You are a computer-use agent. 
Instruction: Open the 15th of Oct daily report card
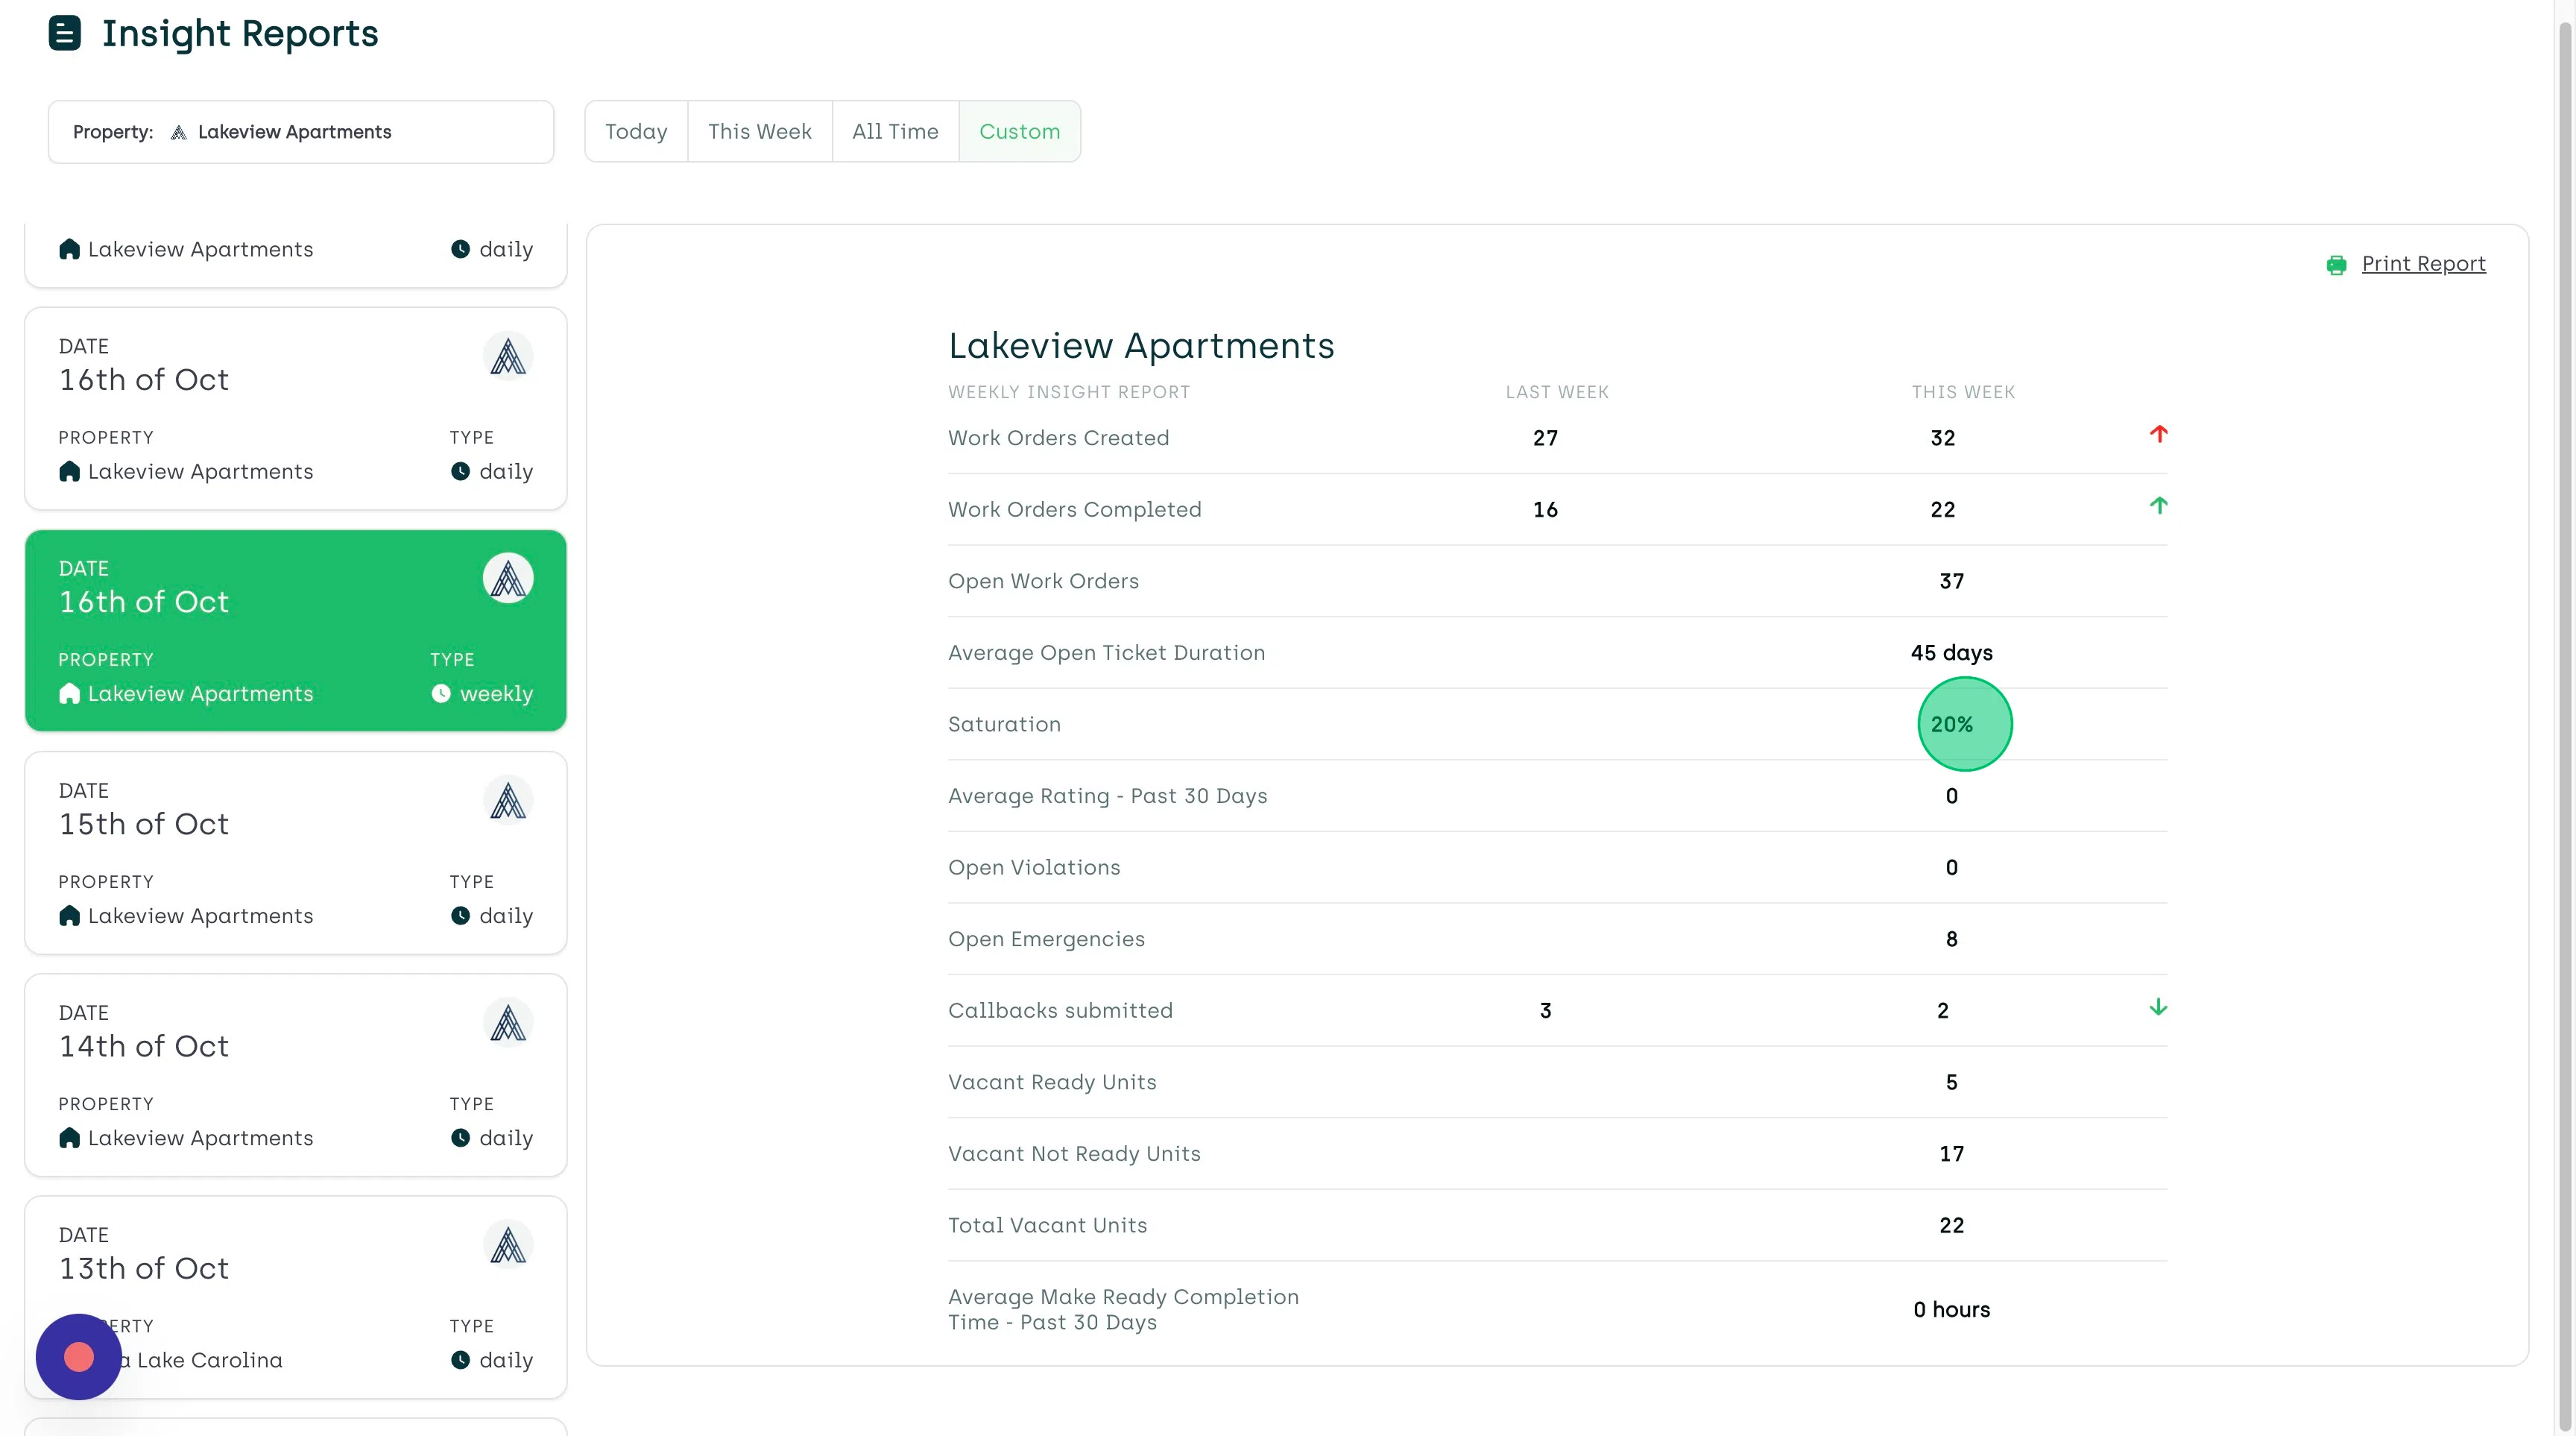click(296, 852)
